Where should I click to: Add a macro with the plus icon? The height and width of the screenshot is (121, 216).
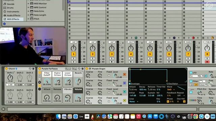(x=40, y=76)
